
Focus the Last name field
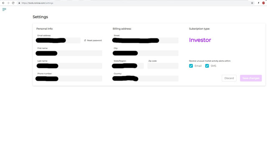(69, 66)
